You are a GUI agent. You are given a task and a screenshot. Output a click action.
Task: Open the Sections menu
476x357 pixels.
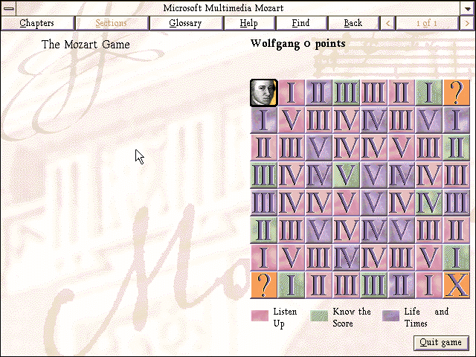tap(112, 23)
